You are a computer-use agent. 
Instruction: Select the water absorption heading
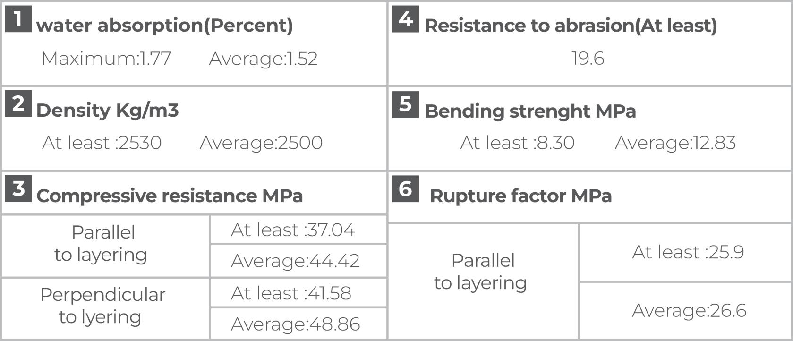(164, 26)
